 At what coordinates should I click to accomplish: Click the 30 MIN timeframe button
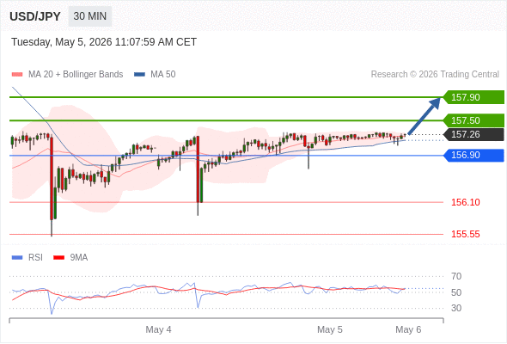[x=90, y=16]
